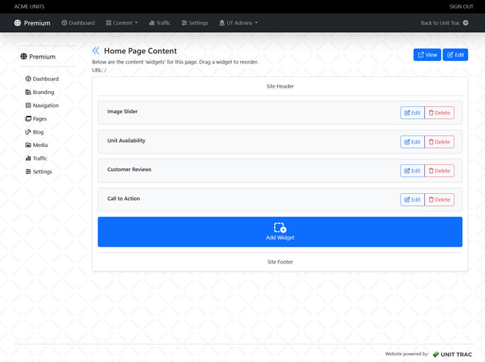Edit the Image Slider widget

click(412, 113)
